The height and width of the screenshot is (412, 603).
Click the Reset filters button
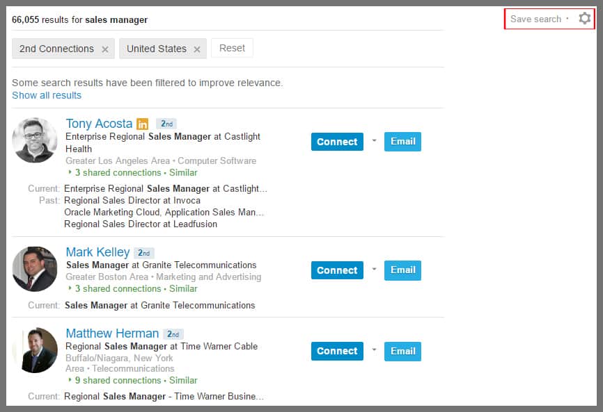tap(232, 49)
